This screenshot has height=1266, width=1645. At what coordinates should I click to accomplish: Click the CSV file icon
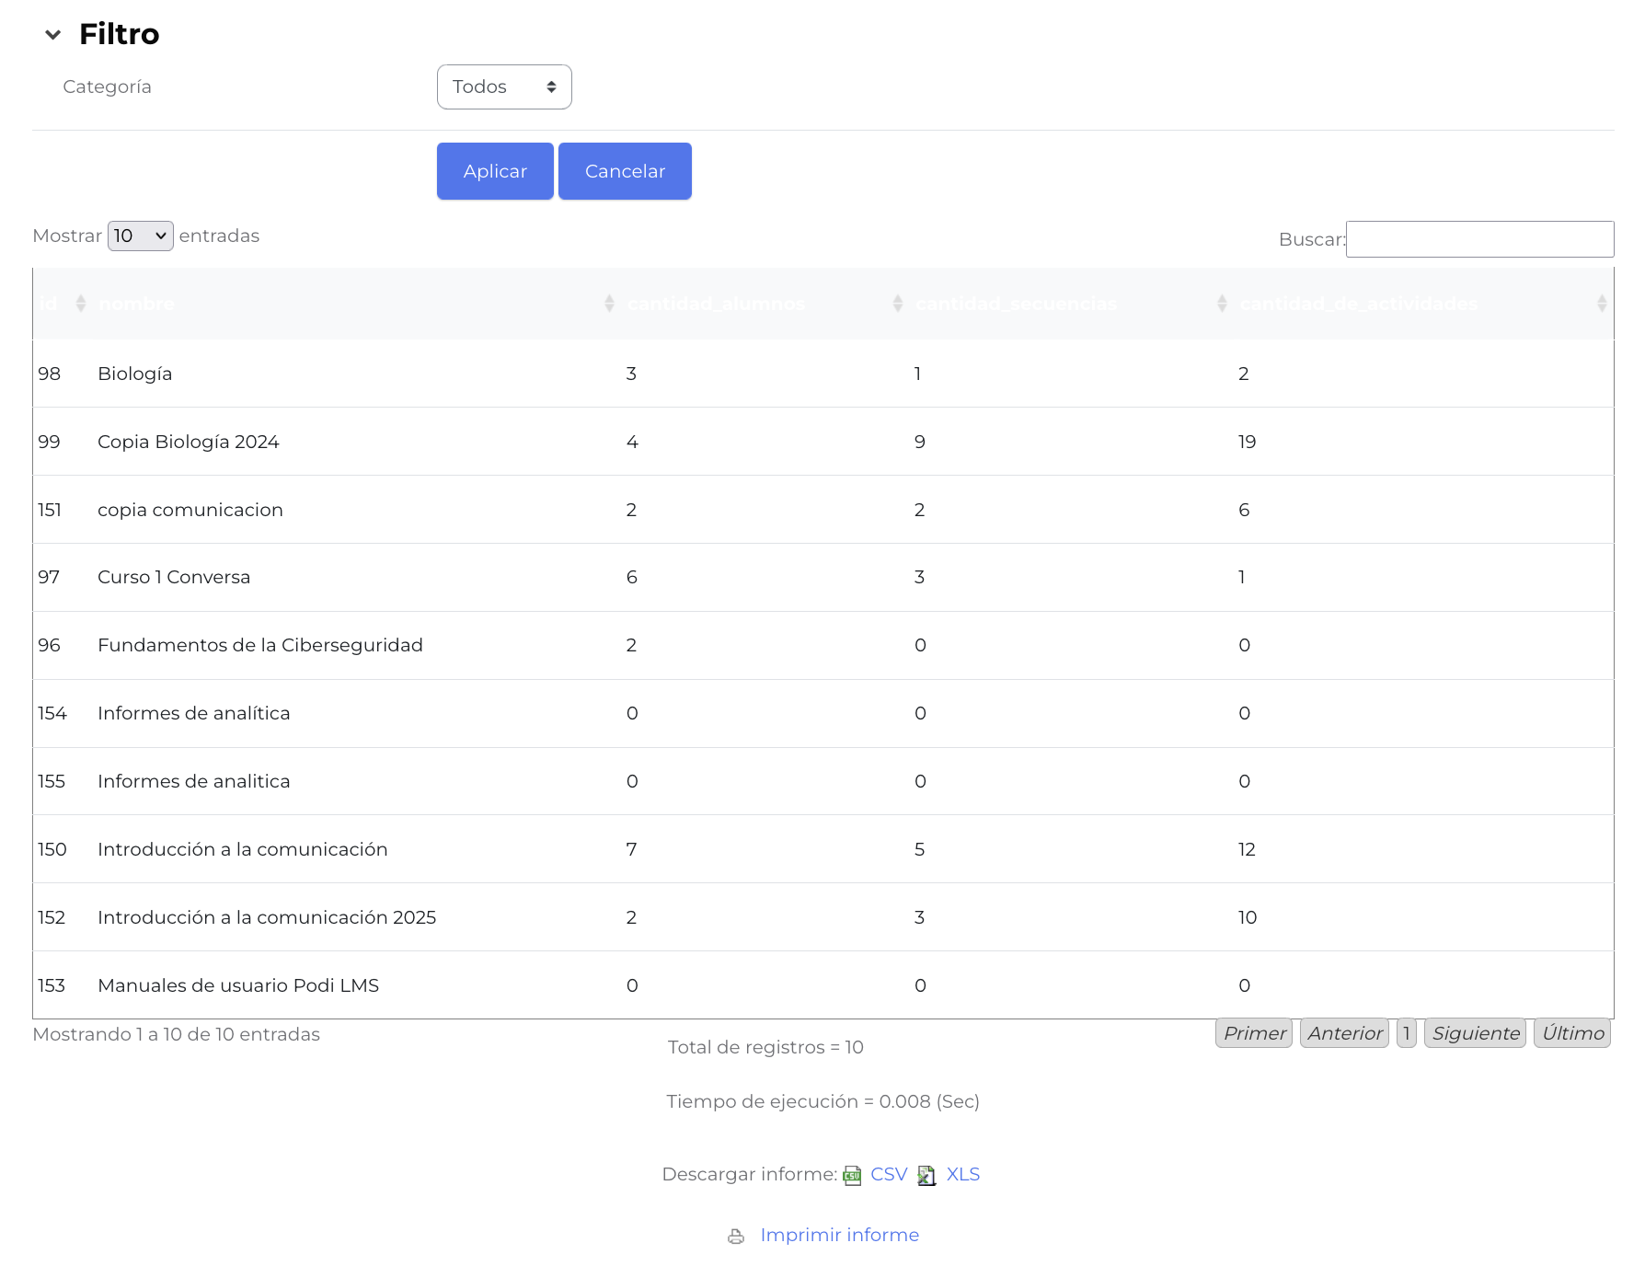852,1176
